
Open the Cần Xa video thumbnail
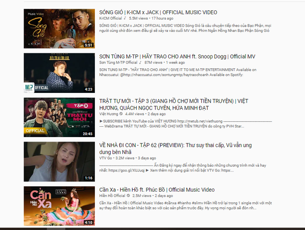pyautogui.click(x=60, y=206)
